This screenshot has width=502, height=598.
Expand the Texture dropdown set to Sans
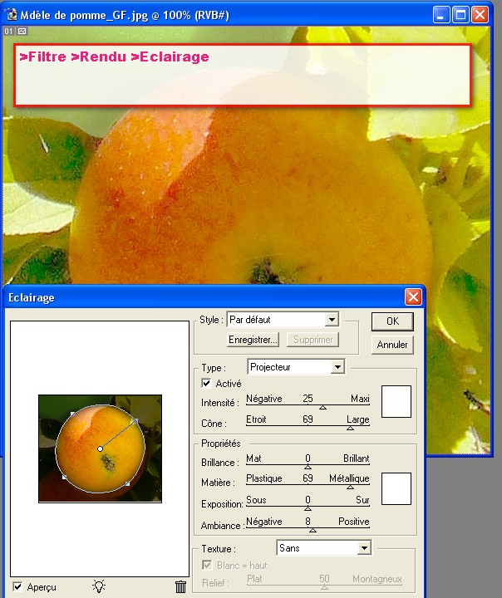click(x=323, y=548)
